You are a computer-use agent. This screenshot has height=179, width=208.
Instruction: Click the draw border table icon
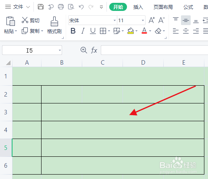click(x=116, y=31)
